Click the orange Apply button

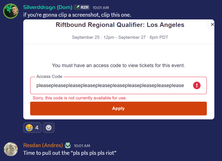click(118, 108)
